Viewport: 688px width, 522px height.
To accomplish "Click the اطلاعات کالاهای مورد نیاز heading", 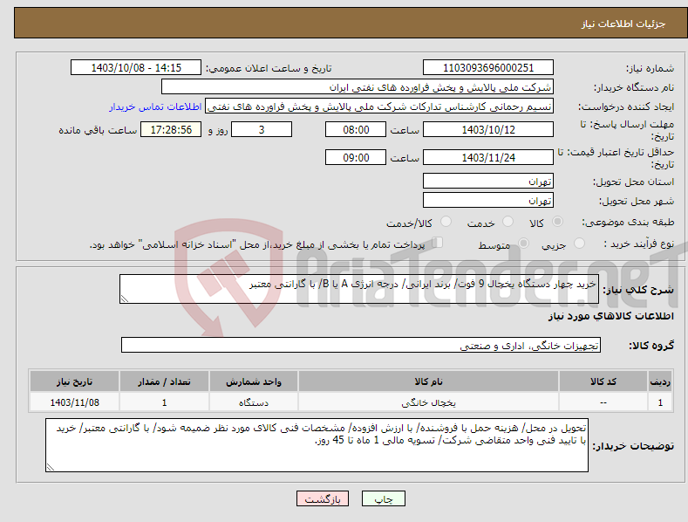I will (611, 316).
